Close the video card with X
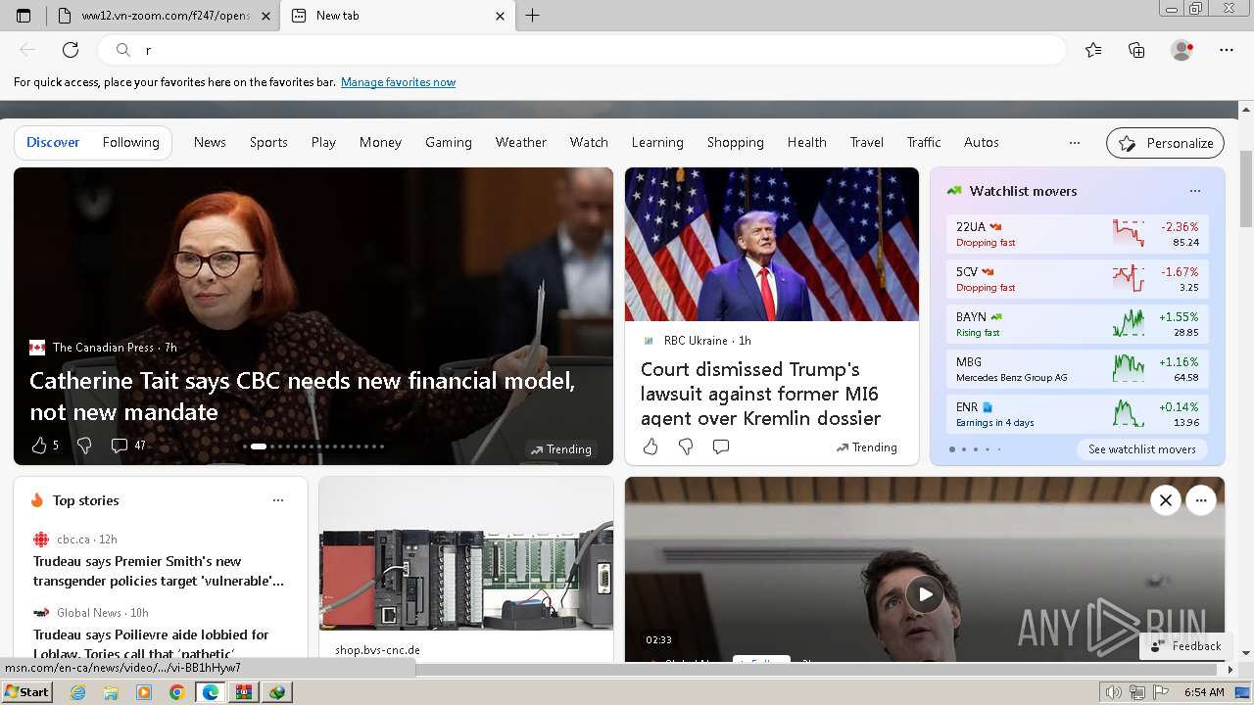The height and width of the screenshot is (705, 1254). tap(1166, 500)
